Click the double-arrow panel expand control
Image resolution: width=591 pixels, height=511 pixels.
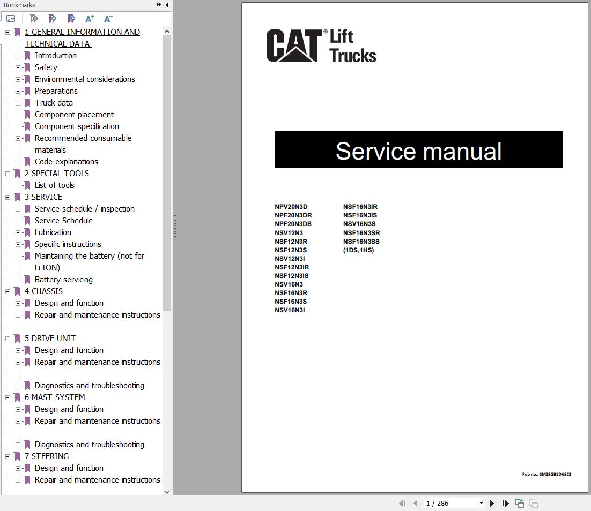(x=158, y=4)
